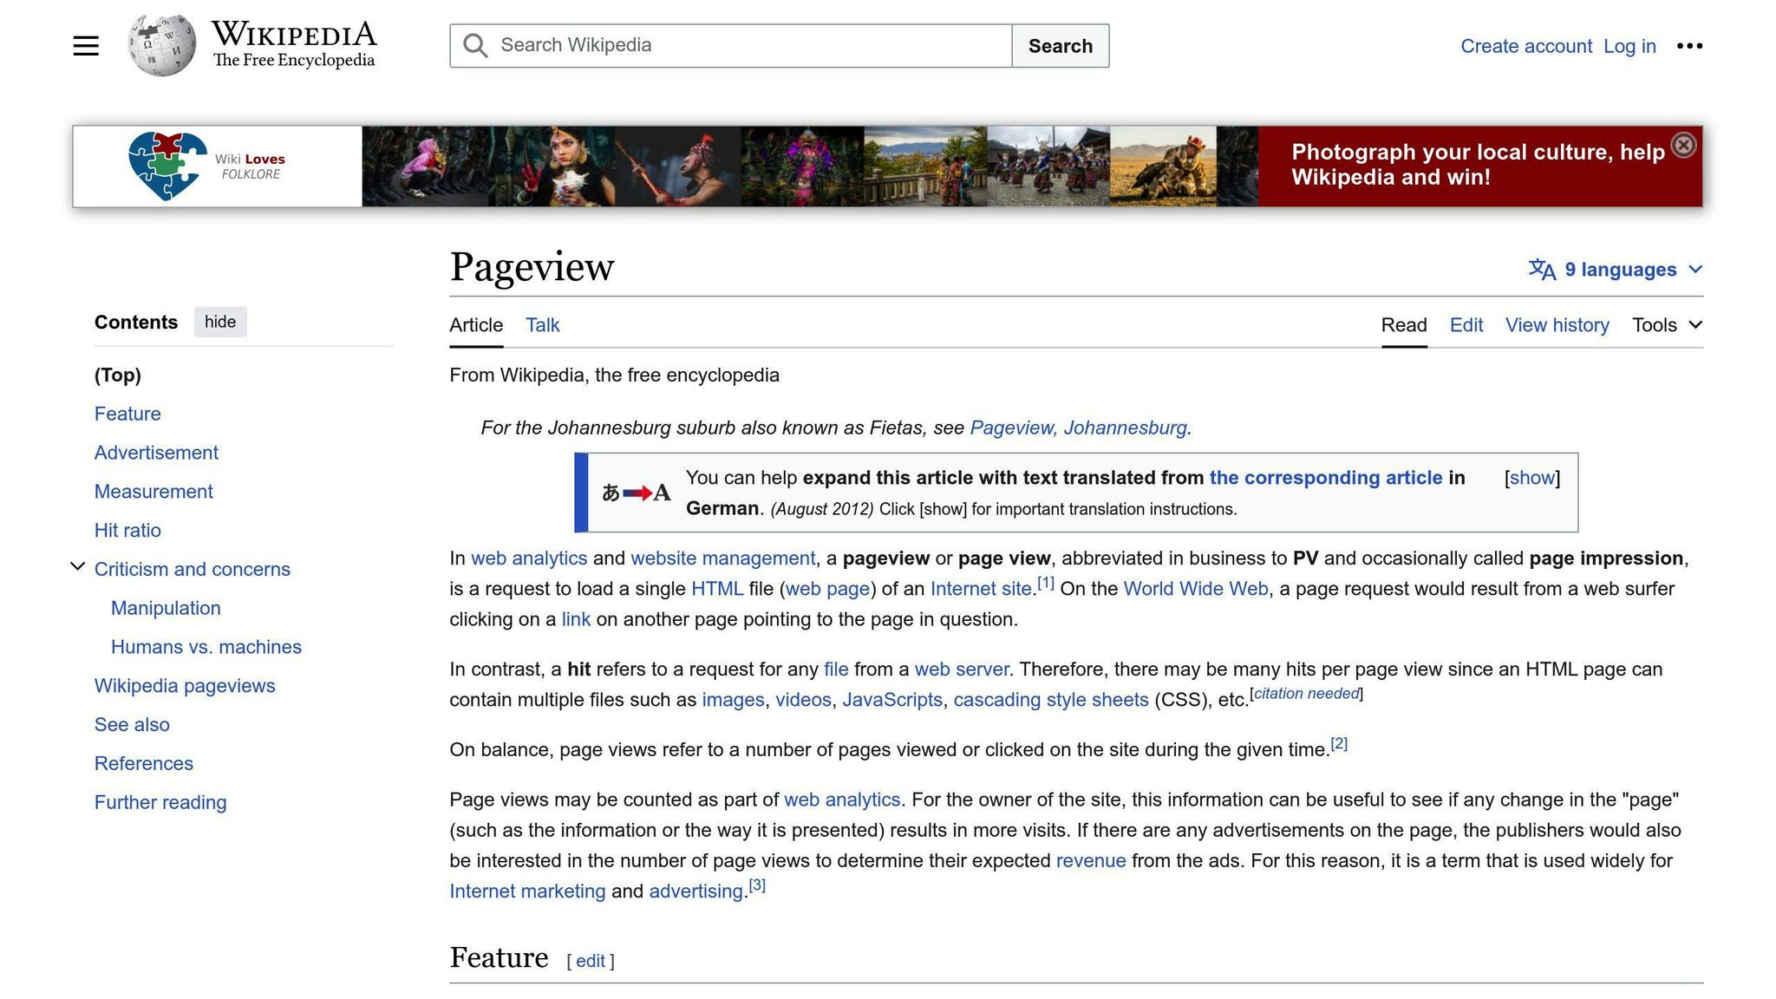Click the Wiki Loves Folklore heart logo
The image size is (1776, 999).
167,166
